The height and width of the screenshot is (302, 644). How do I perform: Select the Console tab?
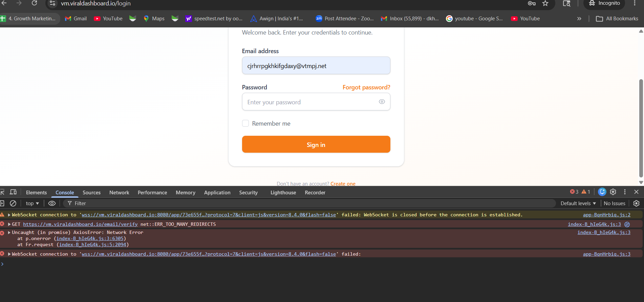(x=65, y=192)
